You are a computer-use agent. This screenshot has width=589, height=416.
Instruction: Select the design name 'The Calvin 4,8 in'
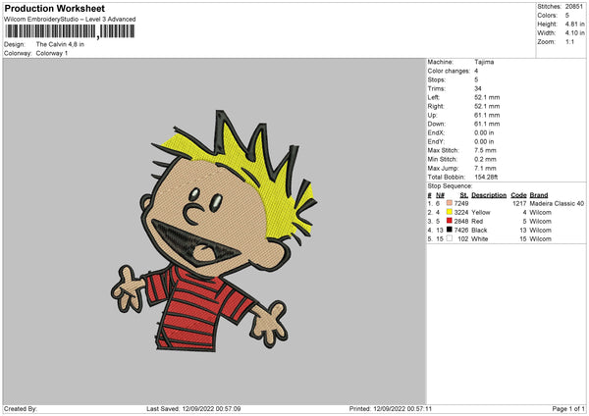pos(60,44)
